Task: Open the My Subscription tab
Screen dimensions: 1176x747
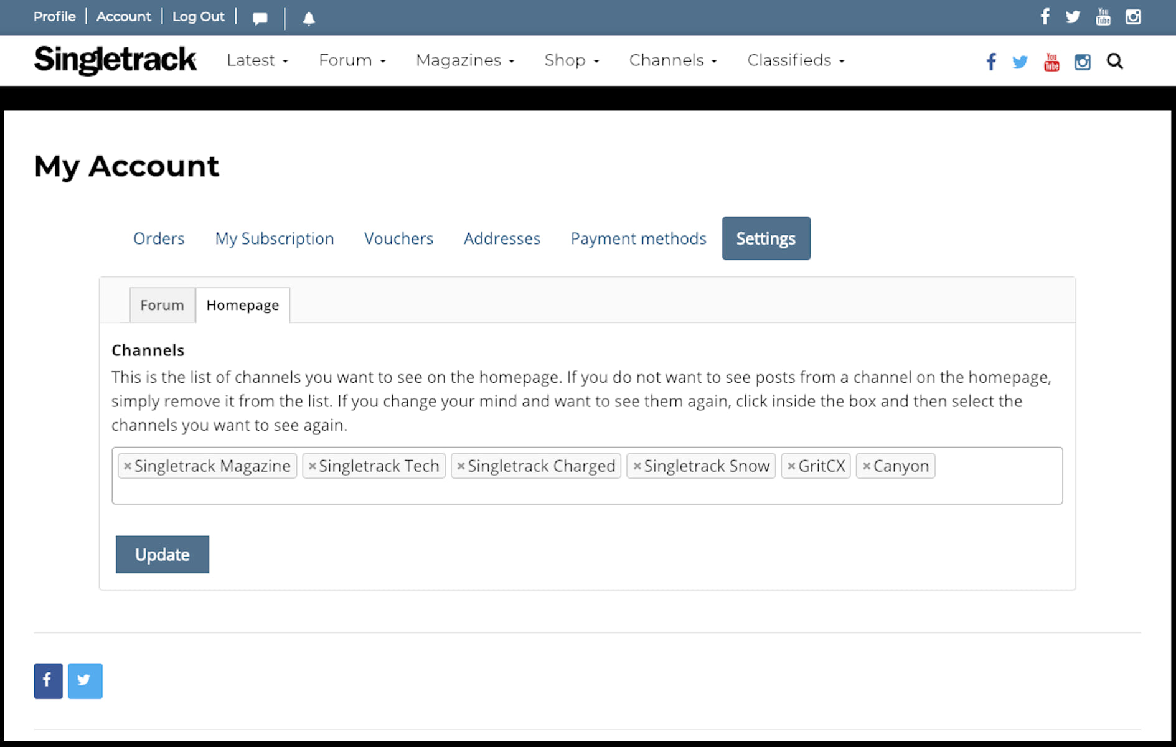Action: (x=274, y=238)
